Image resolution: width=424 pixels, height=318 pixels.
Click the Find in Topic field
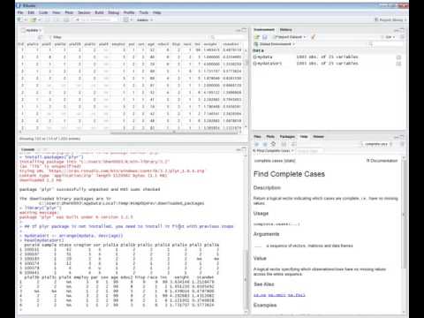coord(309,151)
